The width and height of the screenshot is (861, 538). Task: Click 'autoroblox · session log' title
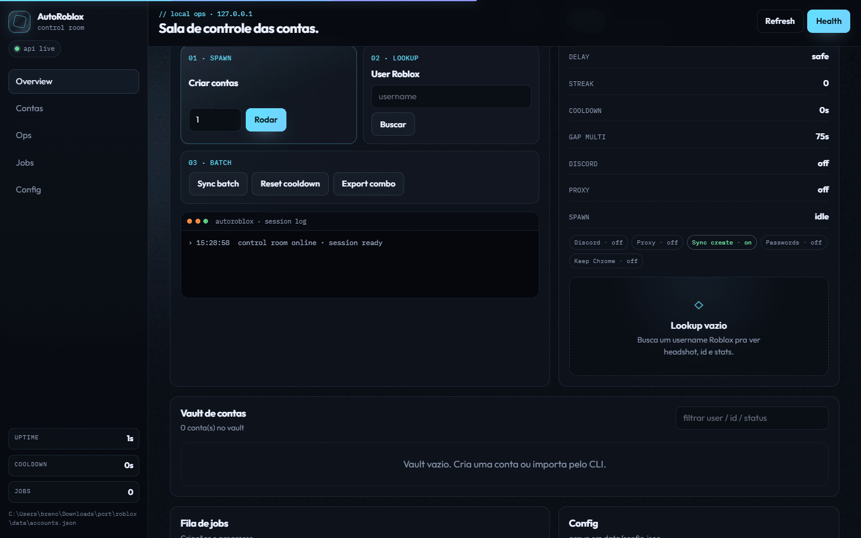click(x=261, y=221)
